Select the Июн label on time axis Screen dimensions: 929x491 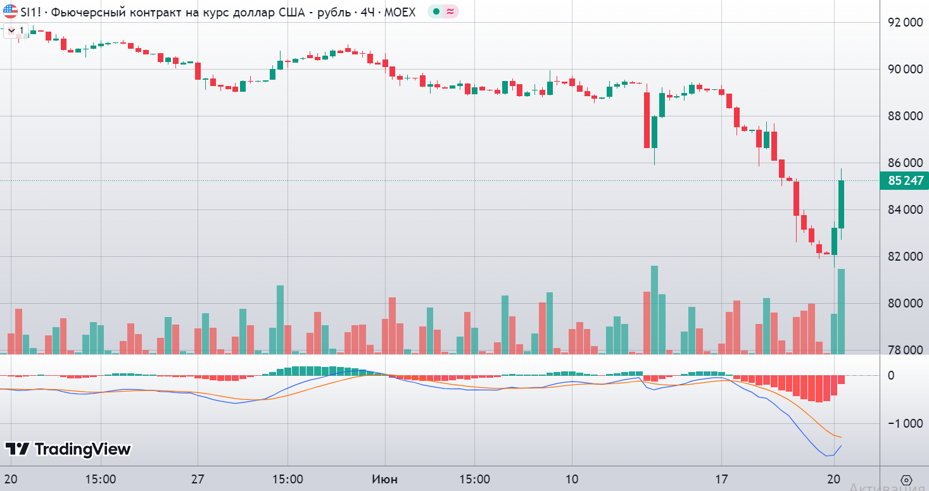(x=384, y=479)
